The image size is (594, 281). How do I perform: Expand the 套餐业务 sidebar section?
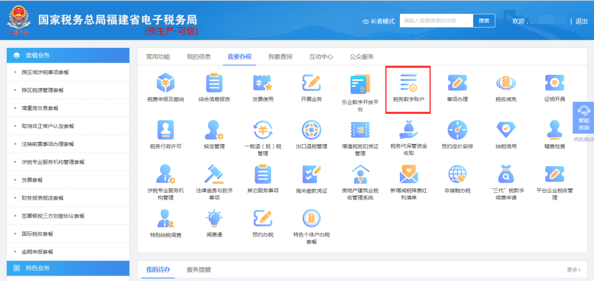click(68, 56)
